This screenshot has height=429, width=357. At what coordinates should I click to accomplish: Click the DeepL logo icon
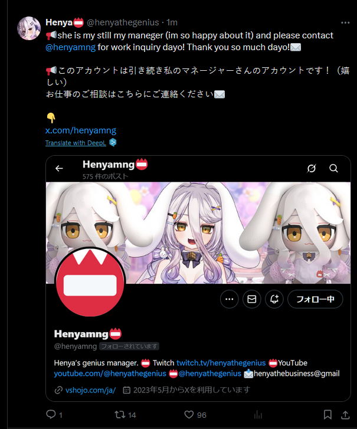coord(113,143)
